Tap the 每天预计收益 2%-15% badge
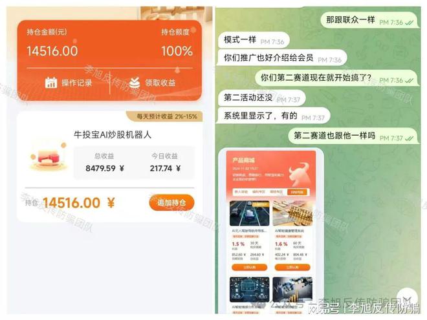 tap(165, 116)
